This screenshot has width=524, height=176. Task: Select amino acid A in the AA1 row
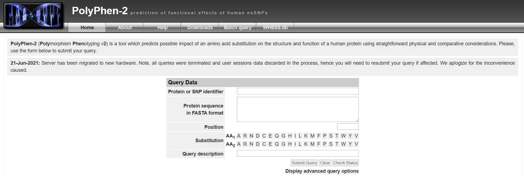[x=239, y=136]
